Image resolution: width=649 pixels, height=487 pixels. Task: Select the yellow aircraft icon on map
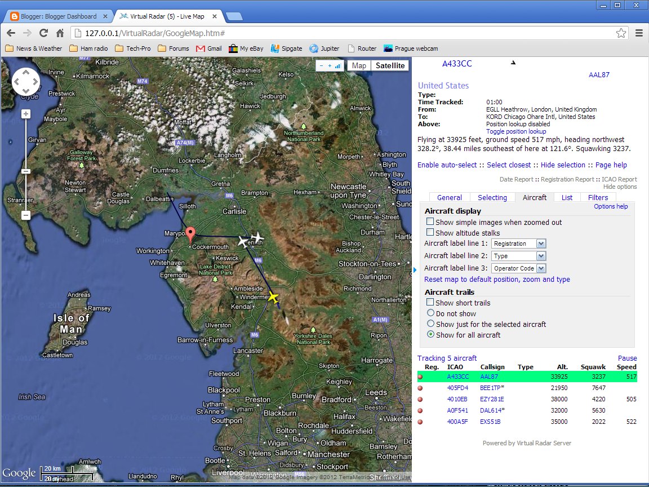(x=273, y=297)
